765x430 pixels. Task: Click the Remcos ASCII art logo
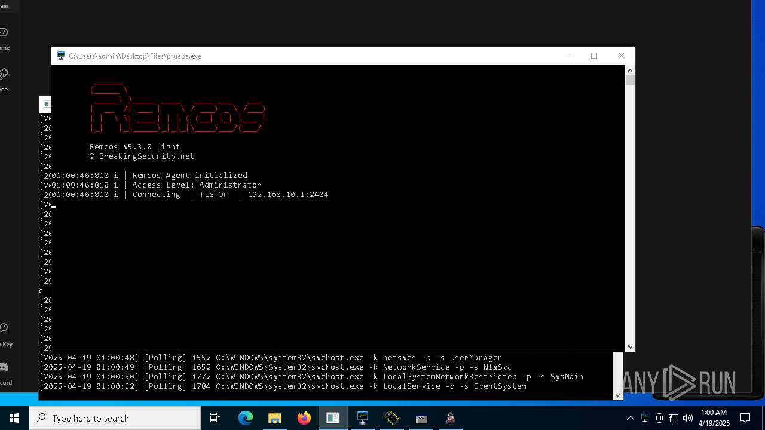(178, 108)
